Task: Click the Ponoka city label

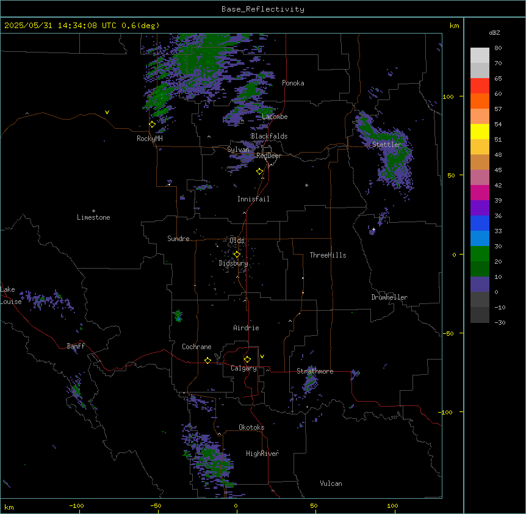Action: coord(293,83)
